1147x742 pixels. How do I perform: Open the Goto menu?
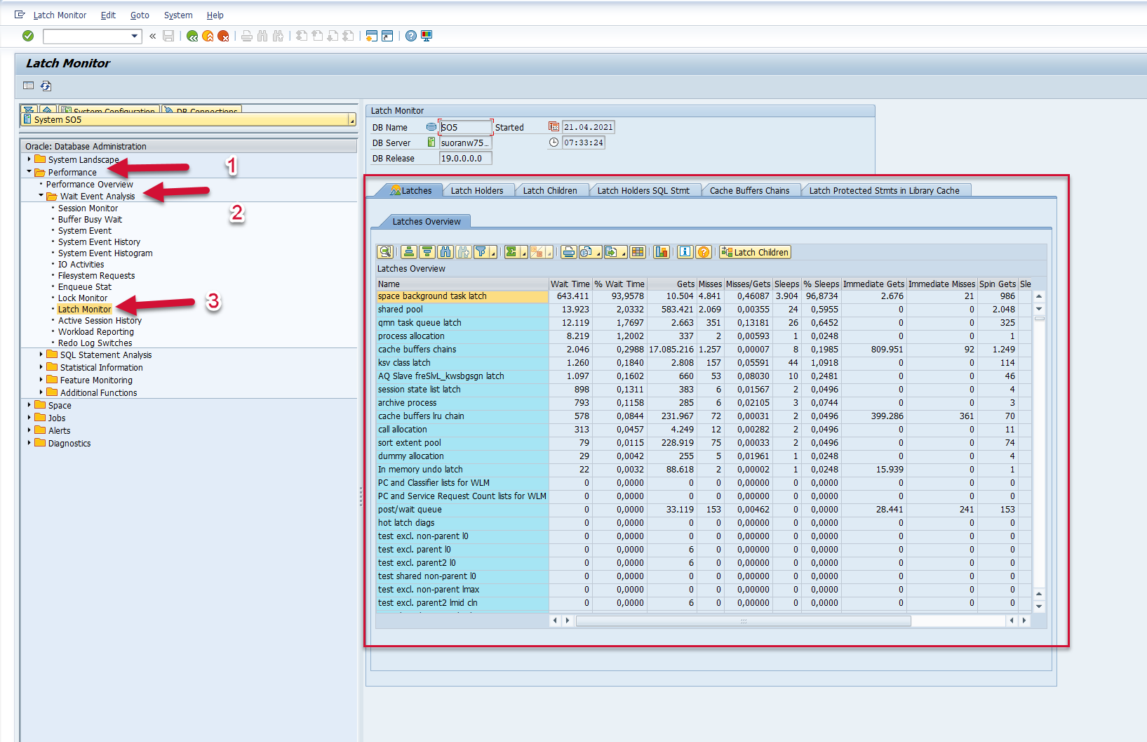pyautogui.click(x=140, y=15)
